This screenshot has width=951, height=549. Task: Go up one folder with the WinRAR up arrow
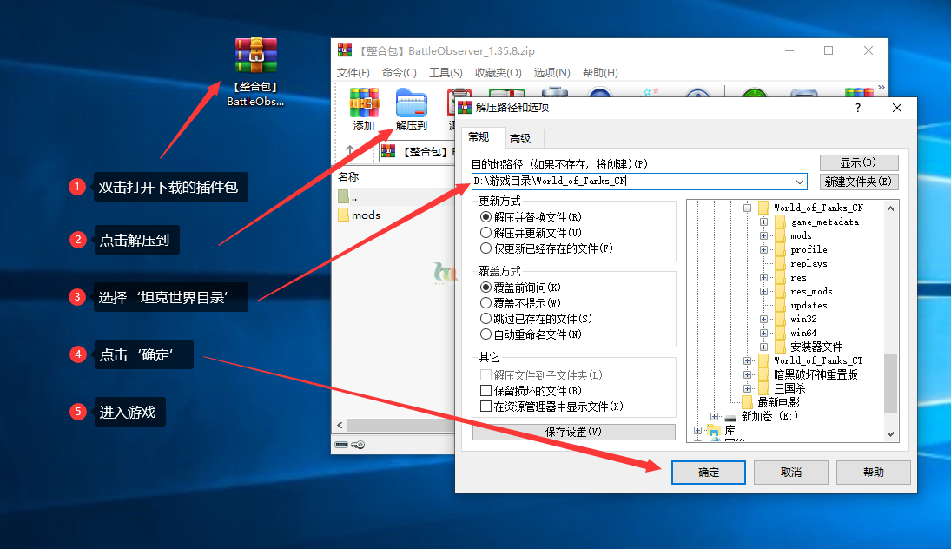click(350, 149)
